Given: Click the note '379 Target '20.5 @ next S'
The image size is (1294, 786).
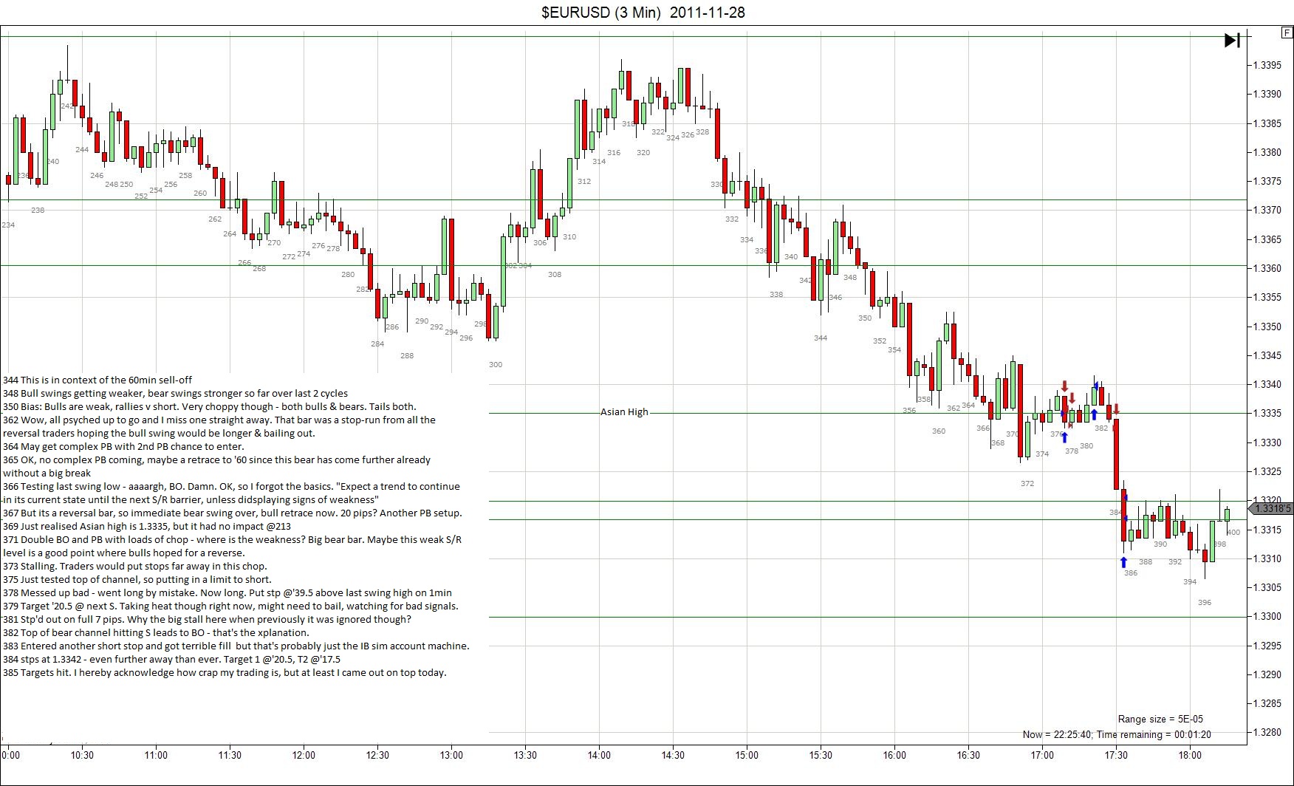Looking at the screenshot, I should pos(230,606).
